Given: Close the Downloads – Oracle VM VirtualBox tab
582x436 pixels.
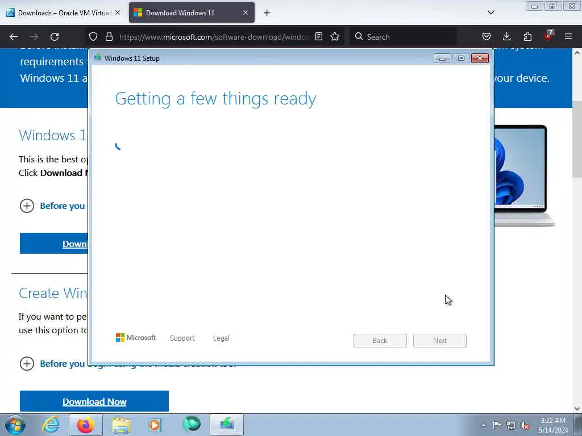Looking at the screenshot, I should pyautogui.click(x=118, y=12).
